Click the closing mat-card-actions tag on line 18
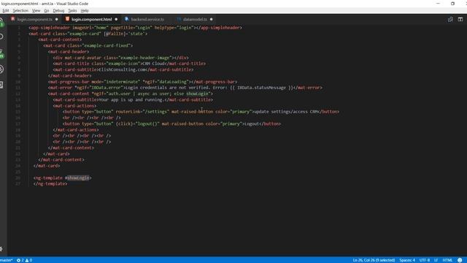The height and width of the screenshot is (263, 467). click(x=76, y=130)
